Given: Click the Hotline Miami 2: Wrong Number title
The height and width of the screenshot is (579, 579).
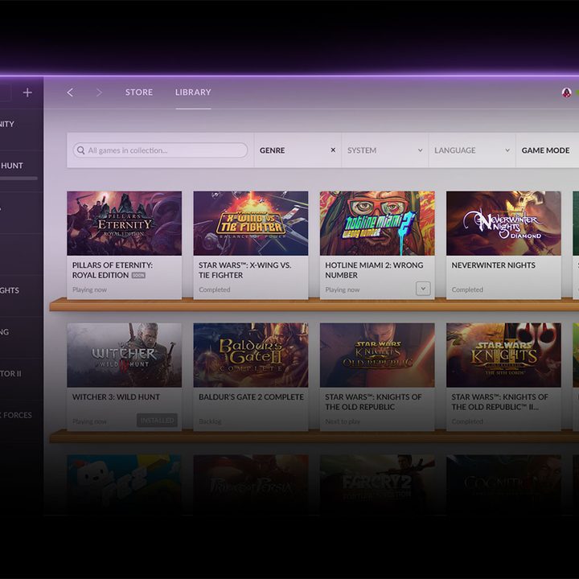Looking at the screenshot, I should click(374, 270).
